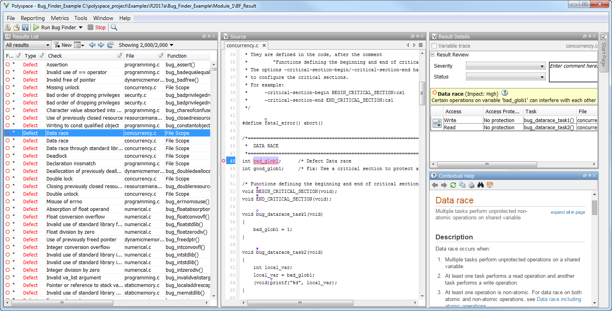Image resolution: width=612 pixels, height=311 pixels.
Task: Open the All results filter dropdown
Action: [28, 45]
